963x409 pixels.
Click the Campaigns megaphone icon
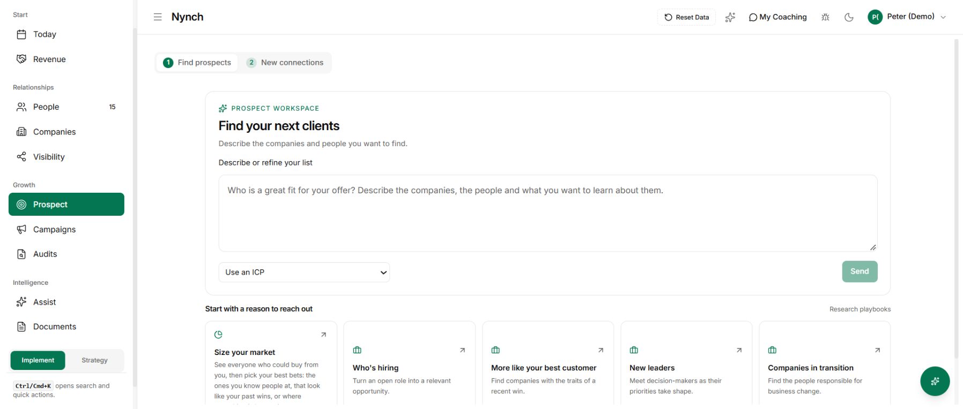(21, 229)
